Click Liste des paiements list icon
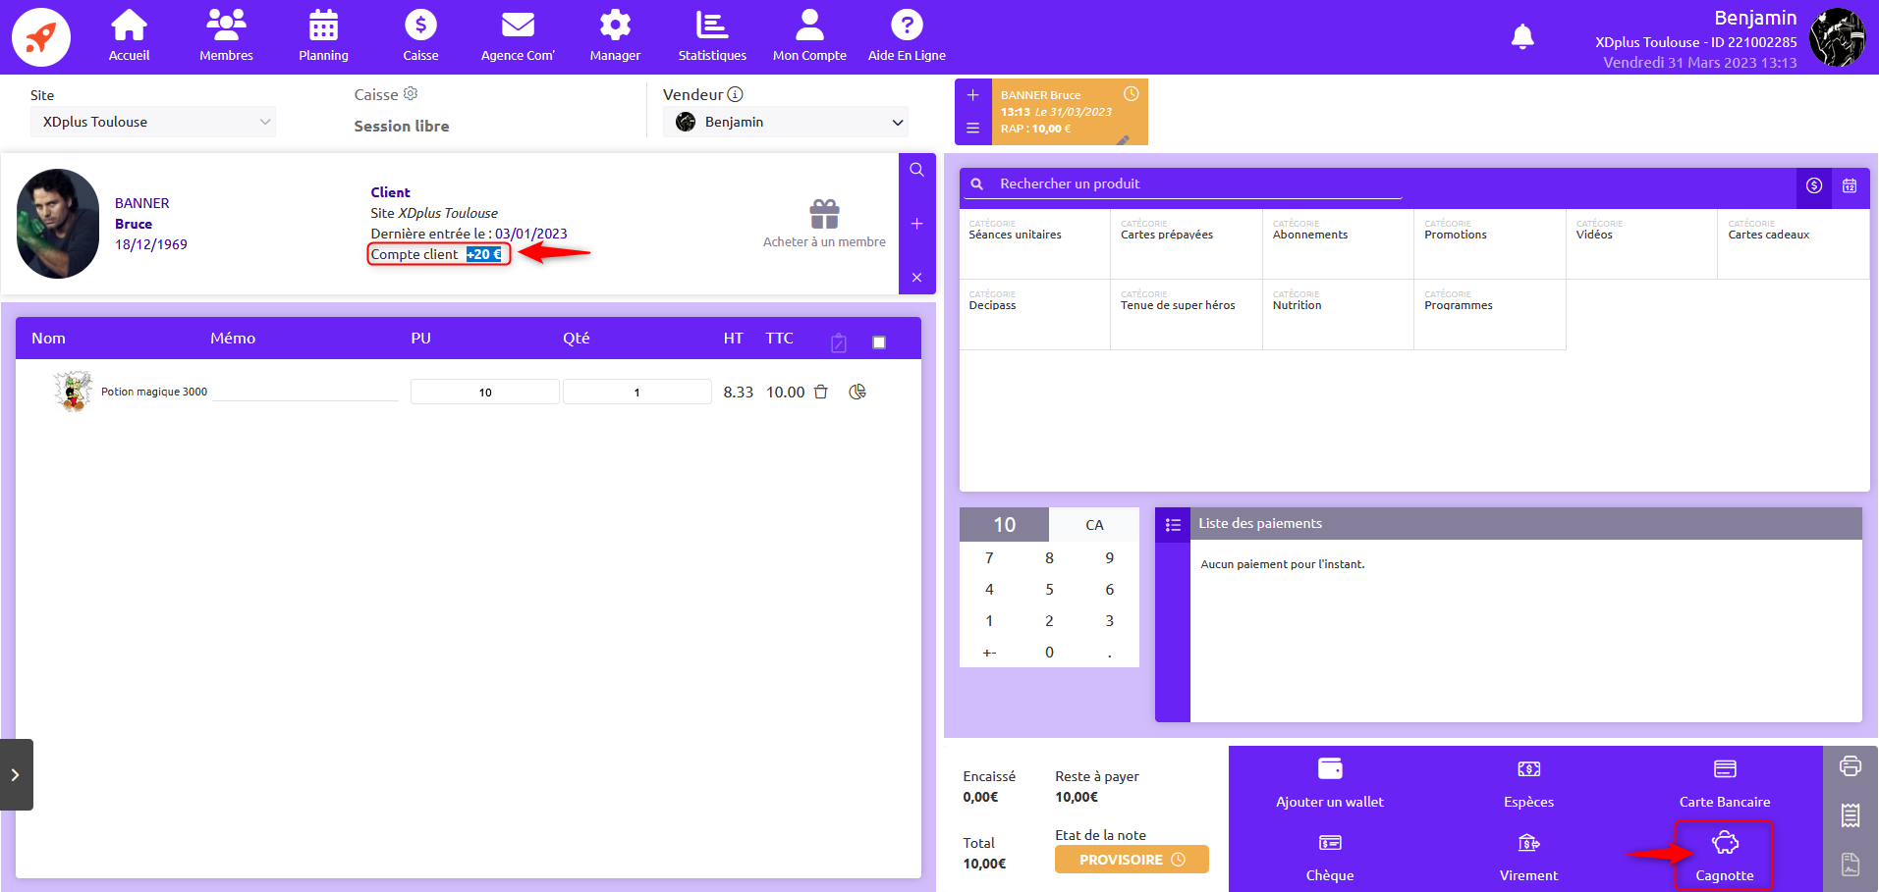The image size is (1879, 892). tap(1173, 524)
